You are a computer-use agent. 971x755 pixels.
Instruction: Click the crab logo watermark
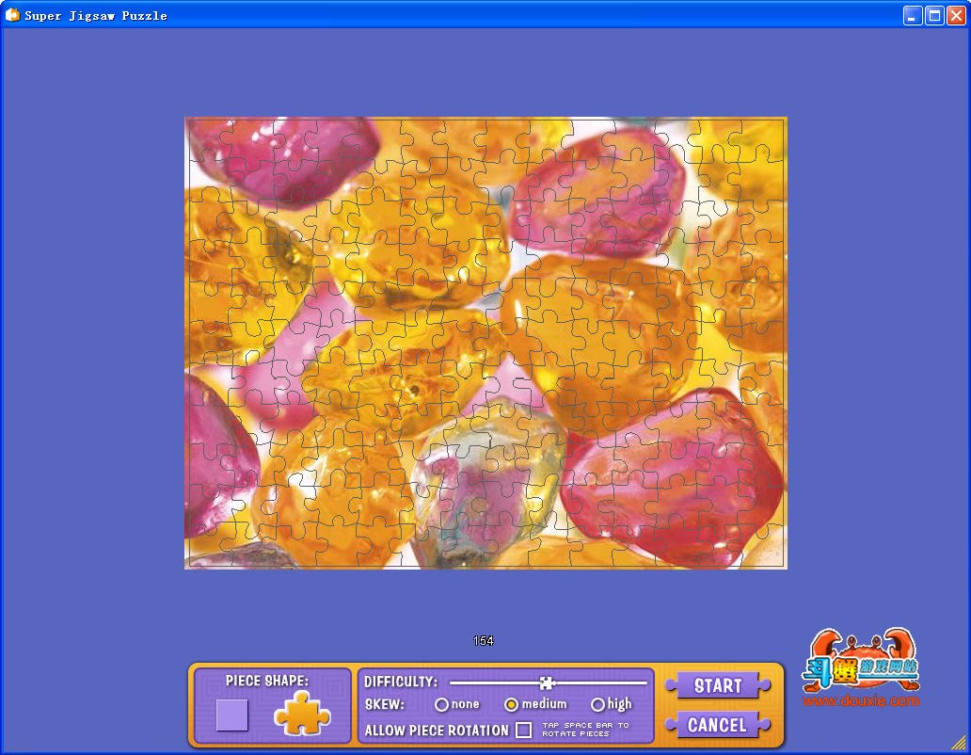(x=860, y=660)
